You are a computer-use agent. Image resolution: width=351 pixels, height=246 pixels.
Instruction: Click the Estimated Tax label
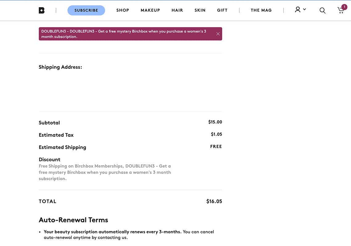(56, 135)
